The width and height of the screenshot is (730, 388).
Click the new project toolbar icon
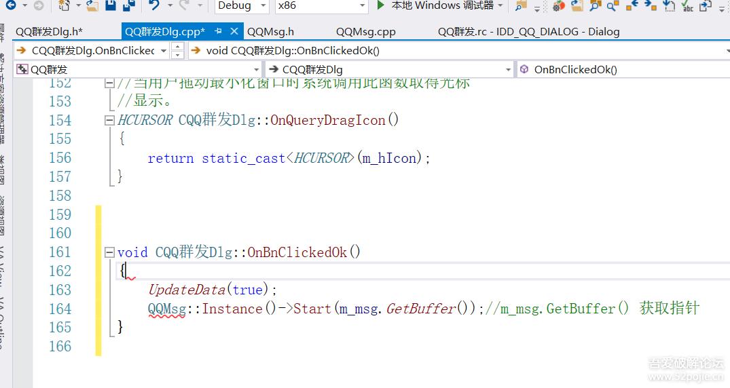click(x=64, y=5)
